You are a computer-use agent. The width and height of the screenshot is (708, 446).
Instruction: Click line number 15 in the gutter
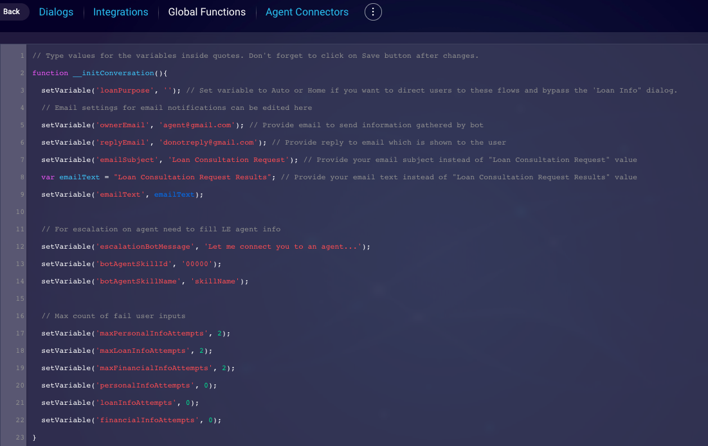(x=20, y=298)
